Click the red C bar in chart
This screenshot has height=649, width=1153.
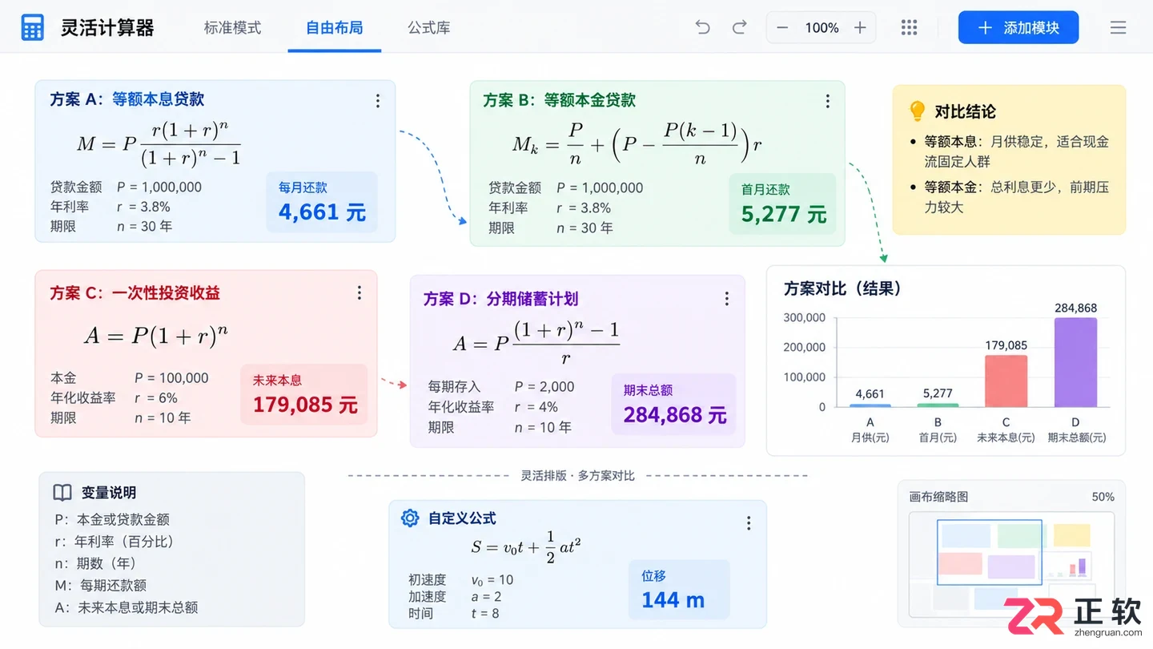pos(1006,381)
